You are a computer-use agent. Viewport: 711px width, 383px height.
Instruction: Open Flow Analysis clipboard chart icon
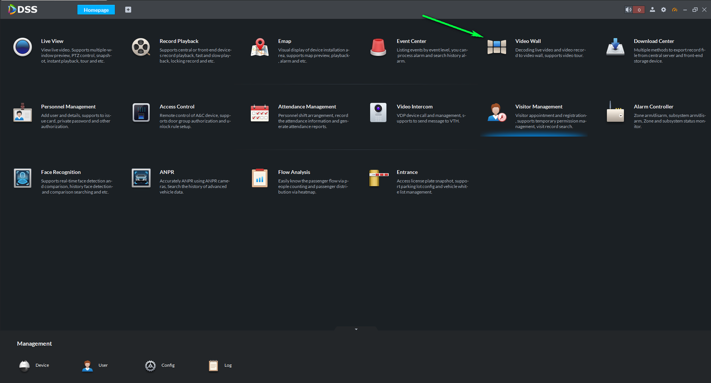click(x=260, y=178)
